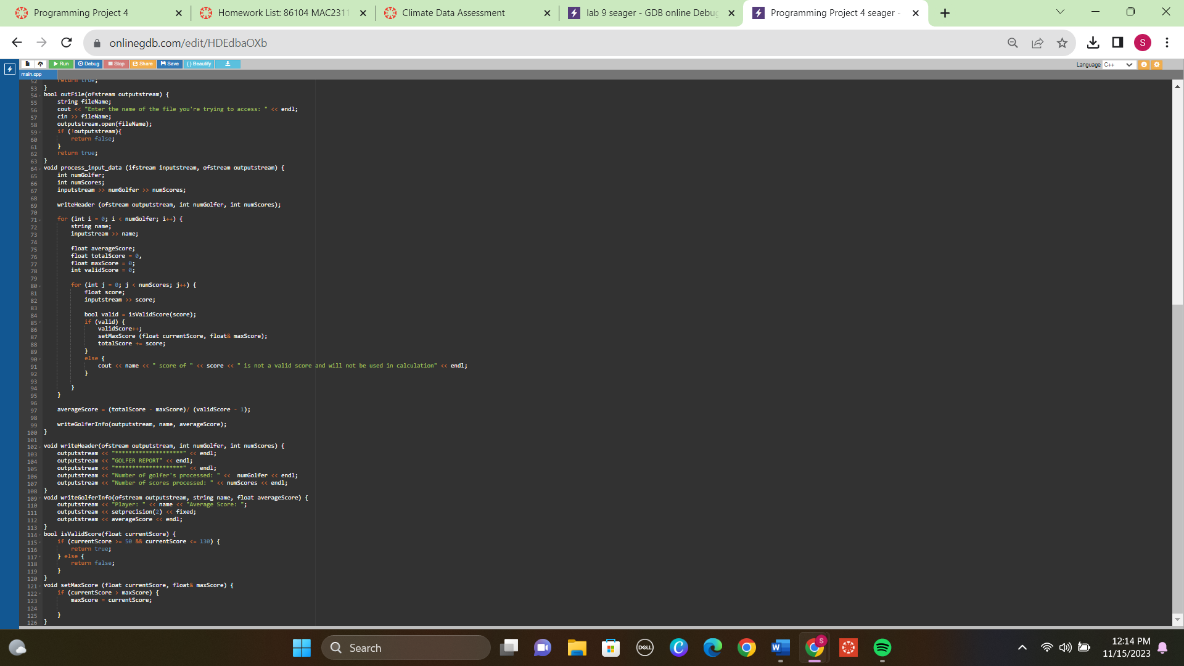The height and width of the screenshot is (666, 1184).
Task: Go back to the previous page
Action: click(x=17, y=43)
